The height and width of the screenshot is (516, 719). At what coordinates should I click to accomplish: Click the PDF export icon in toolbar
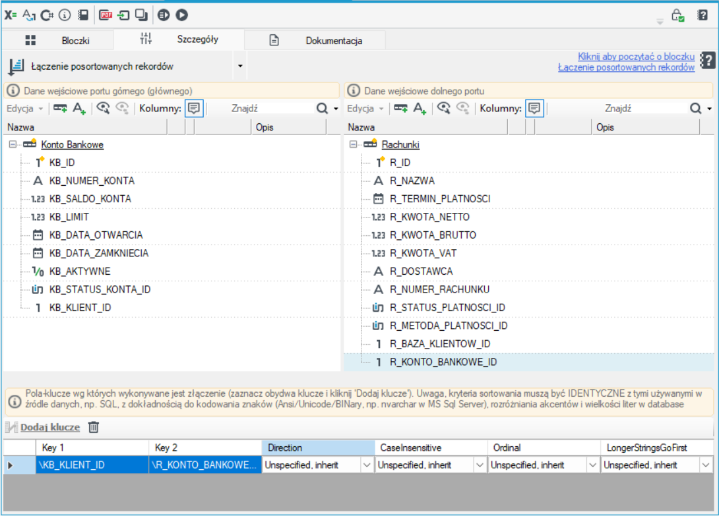[106, 15]
